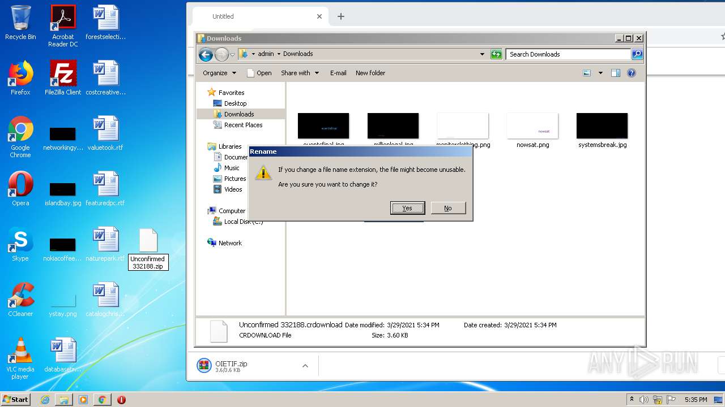Expand OIETIF.zip download options chevron
This screenshot has height=407, width=725.
(305, 366)
